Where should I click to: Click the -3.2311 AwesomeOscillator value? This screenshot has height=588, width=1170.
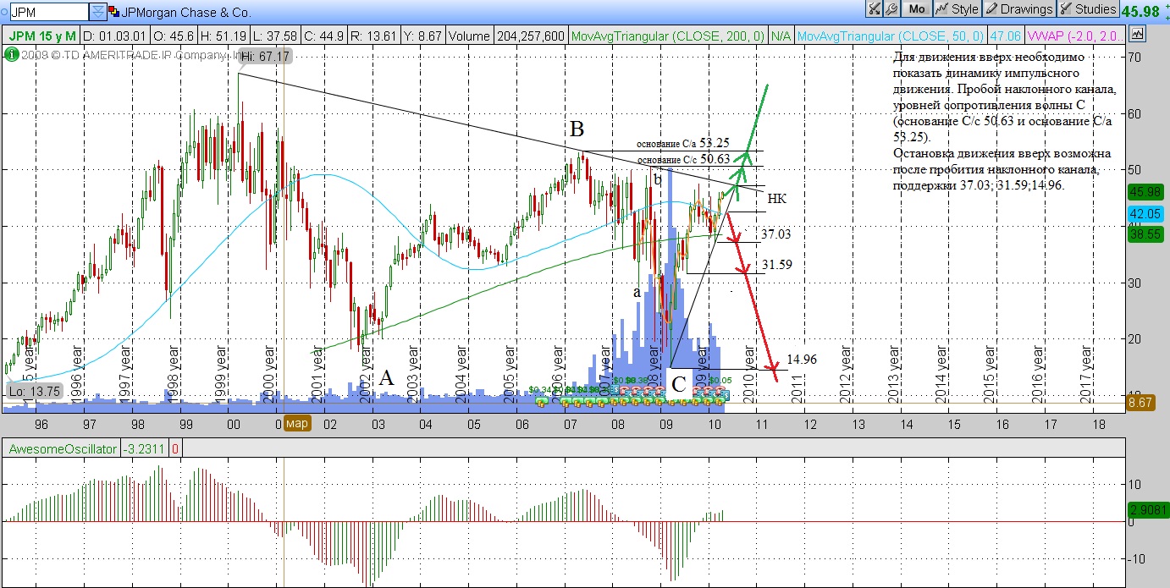coord(143,448)
